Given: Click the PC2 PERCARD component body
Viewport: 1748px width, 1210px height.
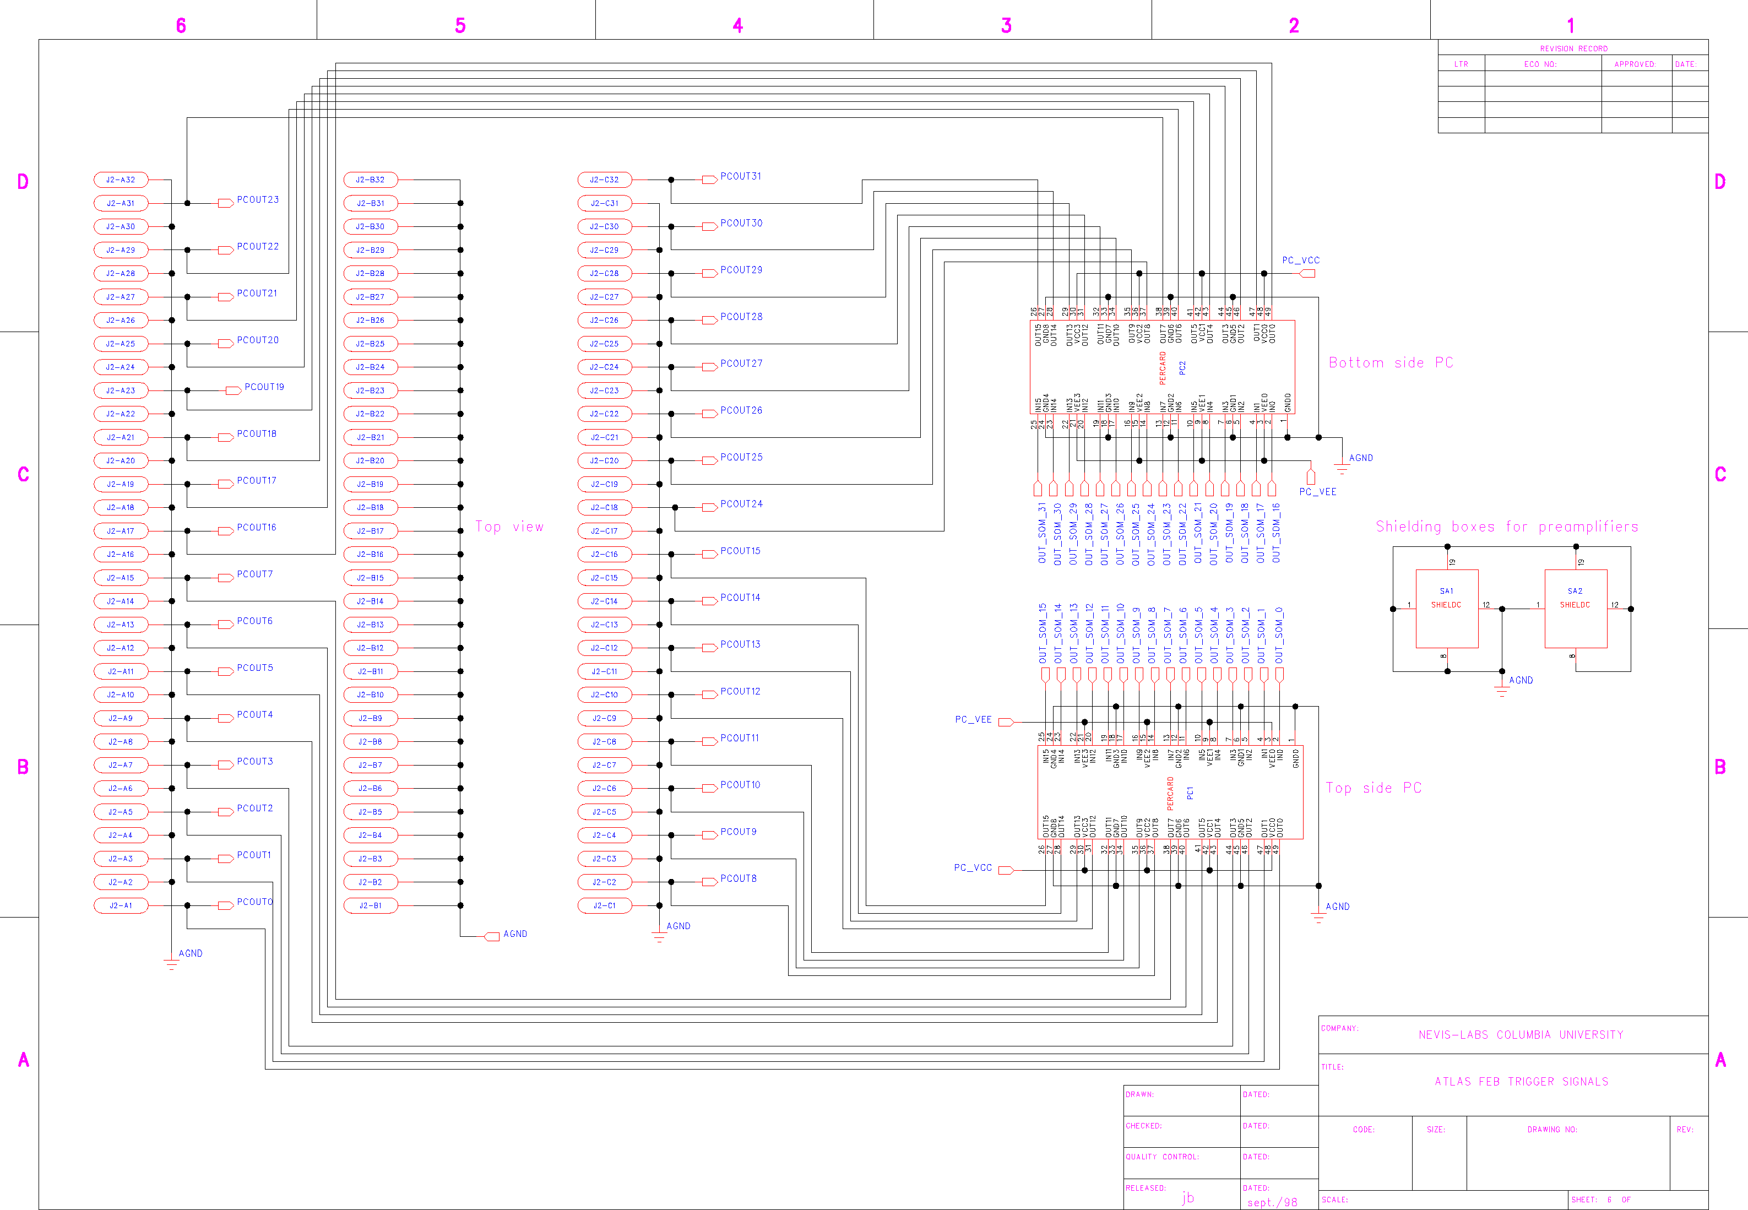Looking at the screenshot, I should point(1161,367).
